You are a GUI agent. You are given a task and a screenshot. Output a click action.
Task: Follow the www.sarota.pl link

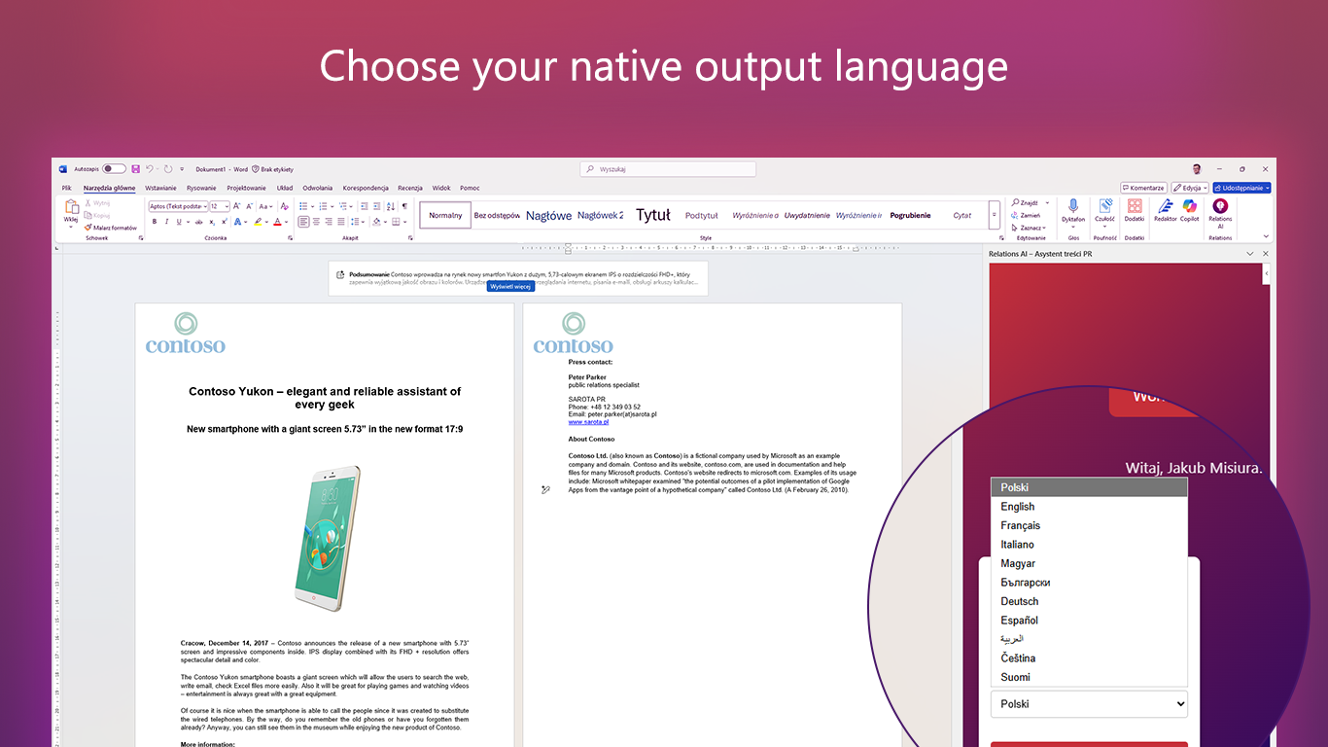click(x=588, y=422)
